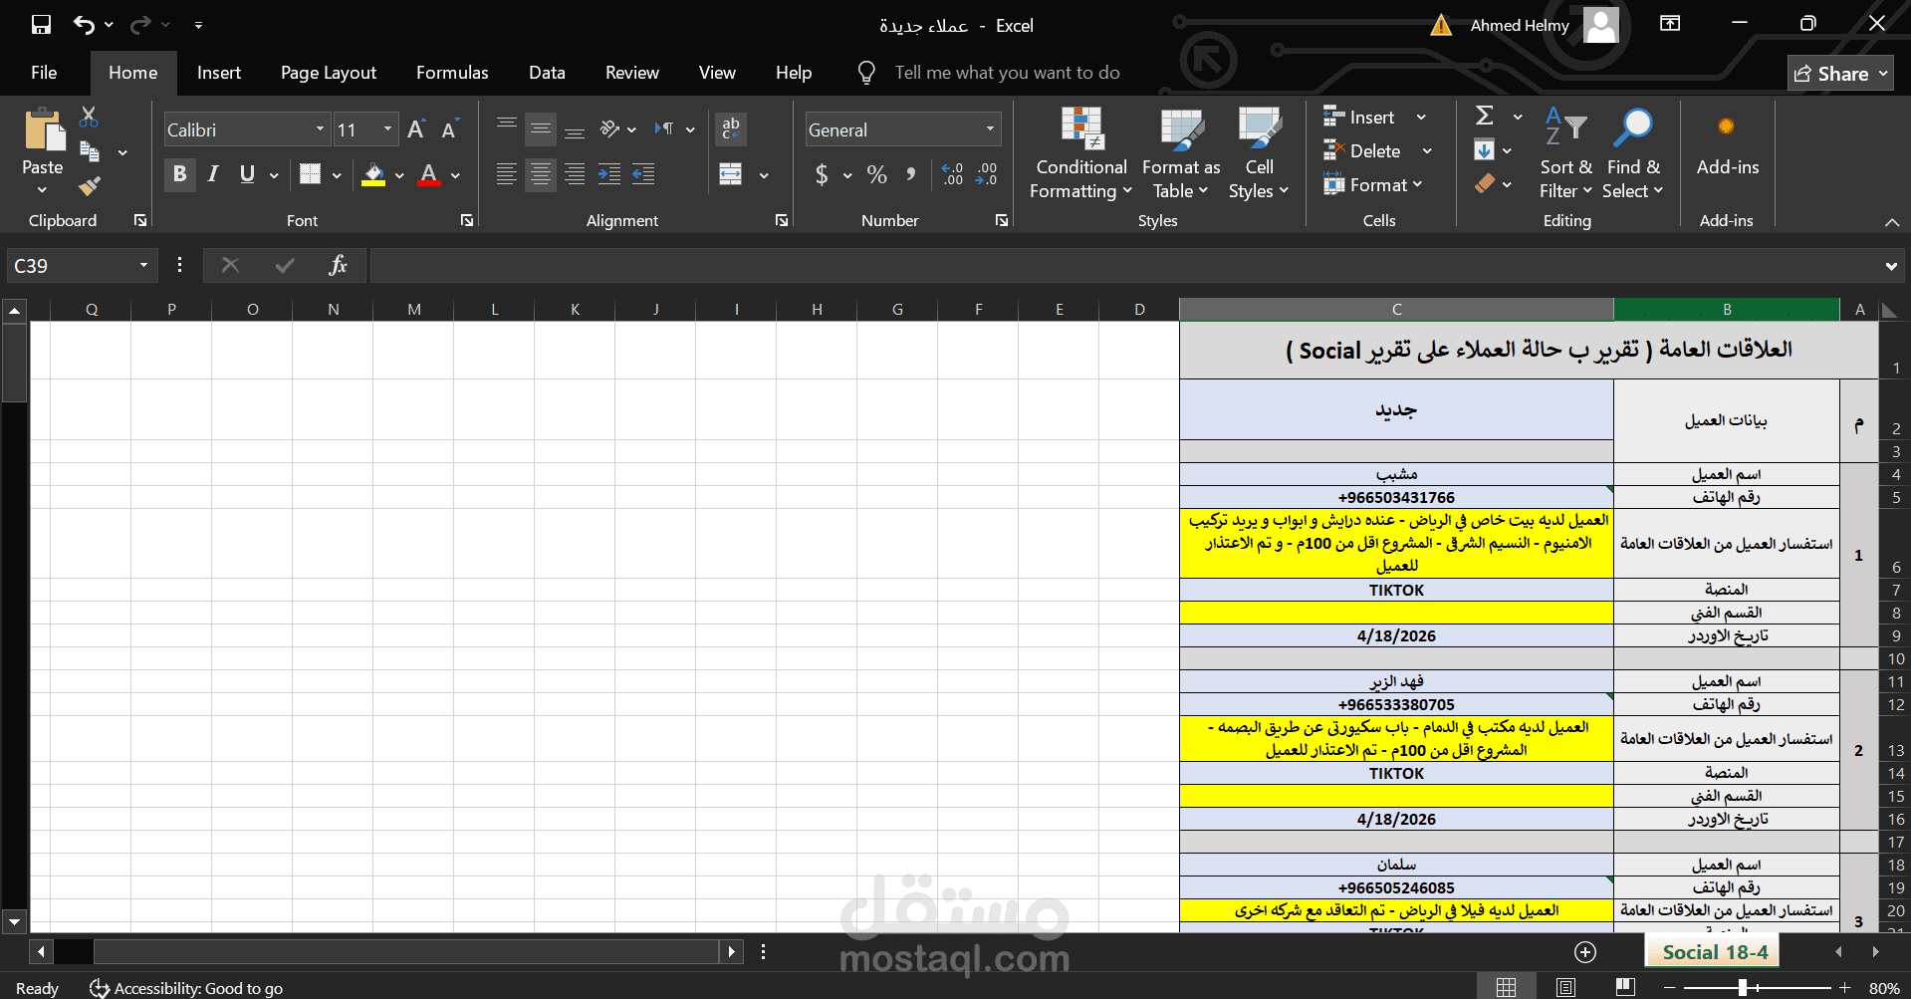
Task: Click the Orientation angled text icon
Action: (x=609, y=128)
